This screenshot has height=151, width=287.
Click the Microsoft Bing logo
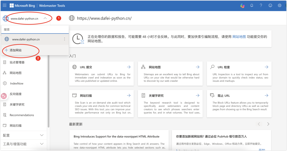[x=22, y=6]
